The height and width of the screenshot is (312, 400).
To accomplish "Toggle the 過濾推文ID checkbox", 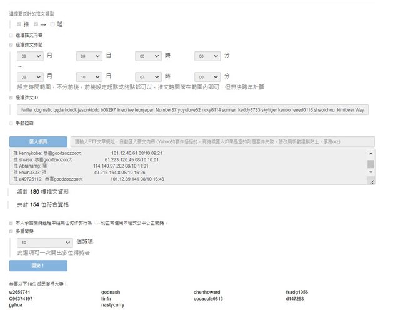I will (11, 98).
